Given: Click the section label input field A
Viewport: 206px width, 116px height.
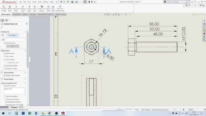Looking at the screenshot, I should tap(14, 39).
